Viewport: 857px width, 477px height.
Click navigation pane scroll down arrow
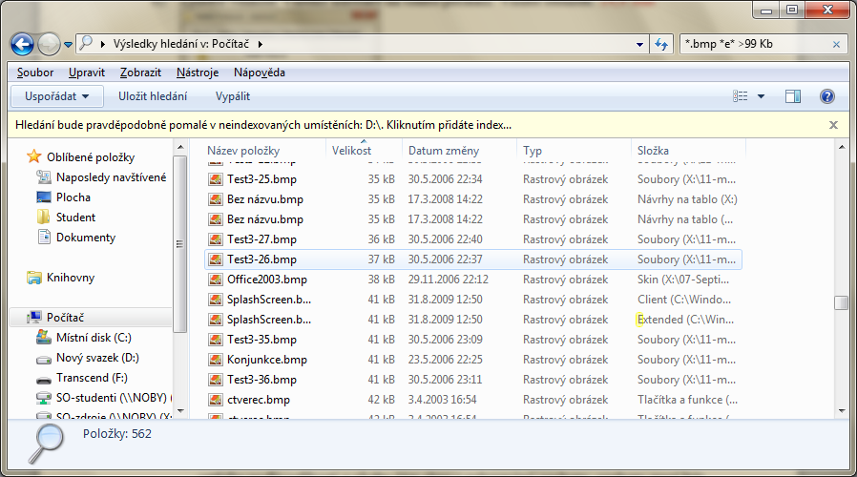[180, 411]
